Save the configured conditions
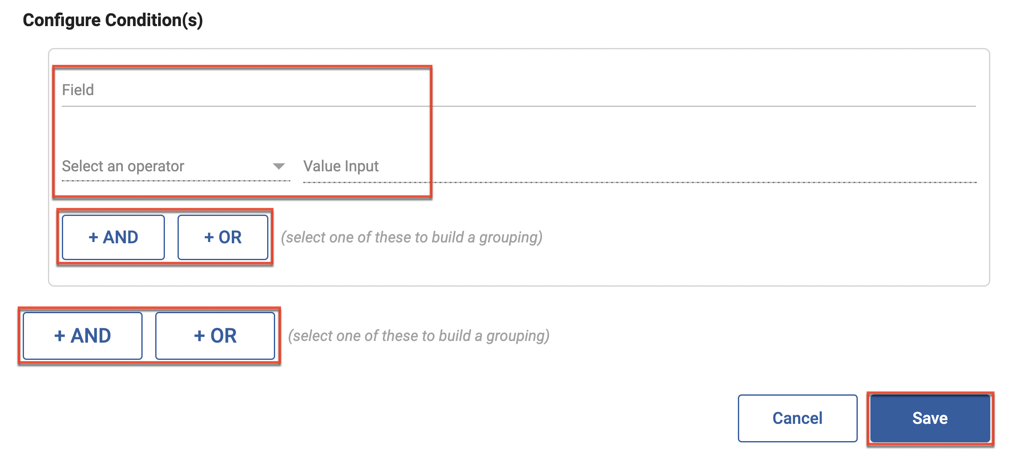The image size is (1013, 463). [x=930, y=418]
